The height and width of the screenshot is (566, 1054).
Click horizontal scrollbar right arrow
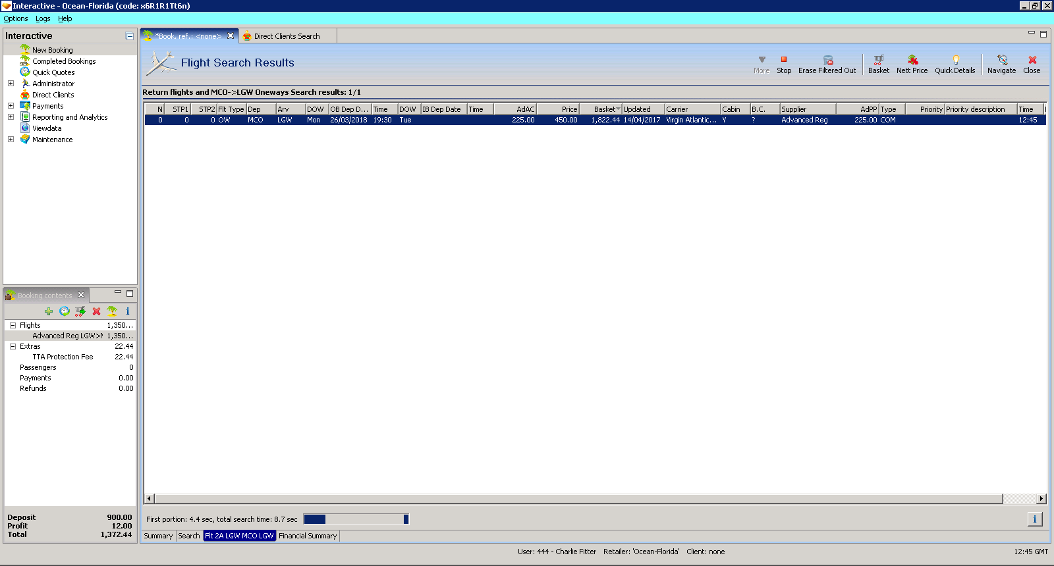[x=1041, y=499]
